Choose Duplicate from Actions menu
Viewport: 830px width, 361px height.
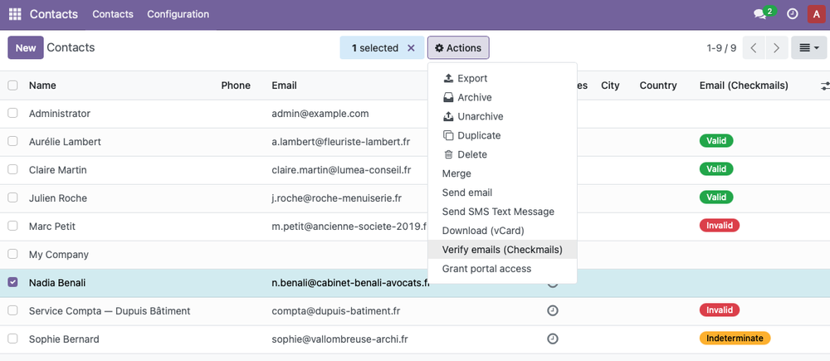pos(502,135)
